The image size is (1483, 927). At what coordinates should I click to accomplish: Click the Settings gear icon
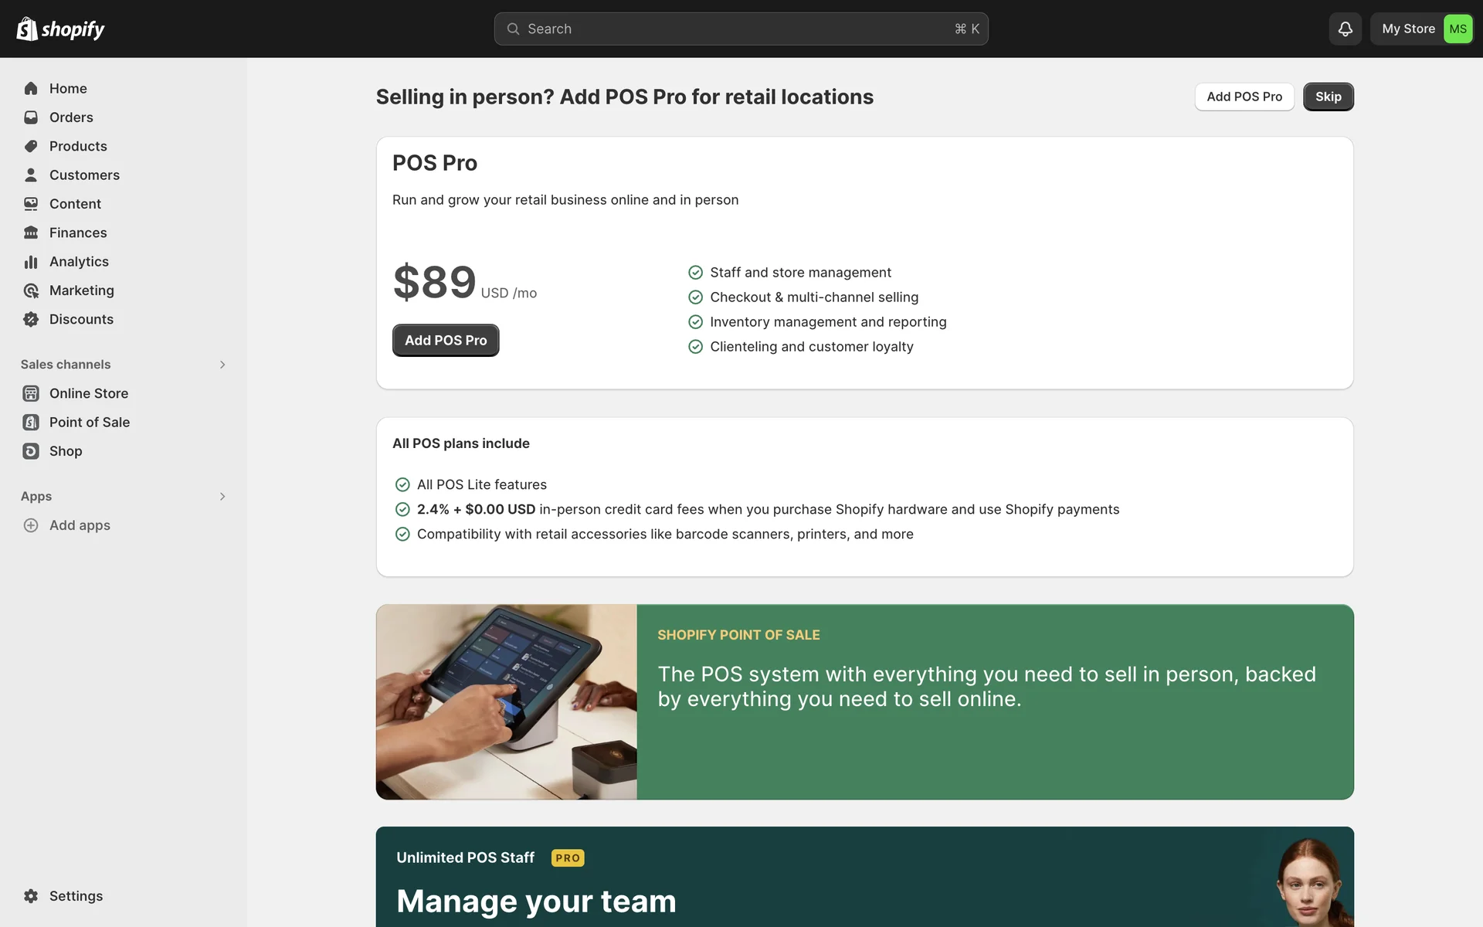31,896
